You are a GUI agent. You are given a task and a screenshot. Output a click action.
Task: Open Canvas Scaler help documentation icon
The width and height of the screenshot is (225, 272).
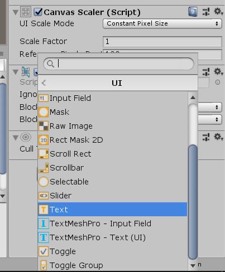pyautogui.click(x=193, y=12)
